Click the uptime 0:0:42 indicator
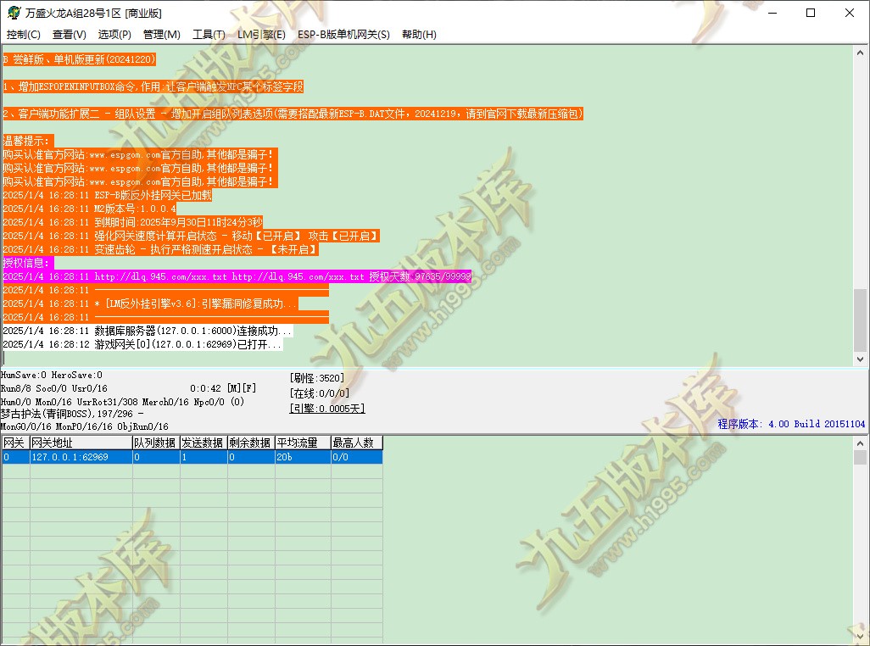 [x=205, y=389]
